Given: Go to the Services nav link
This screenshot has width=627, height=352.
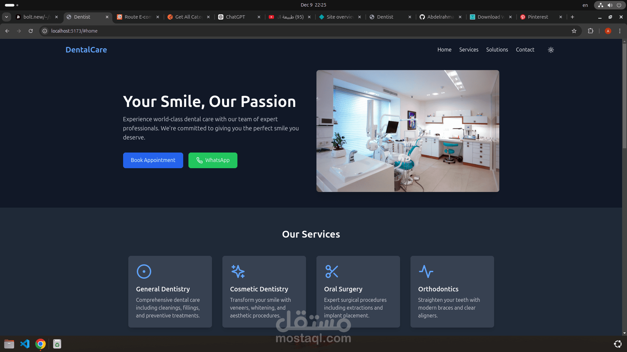Looking at the screenshot, I should pos(469,50).
